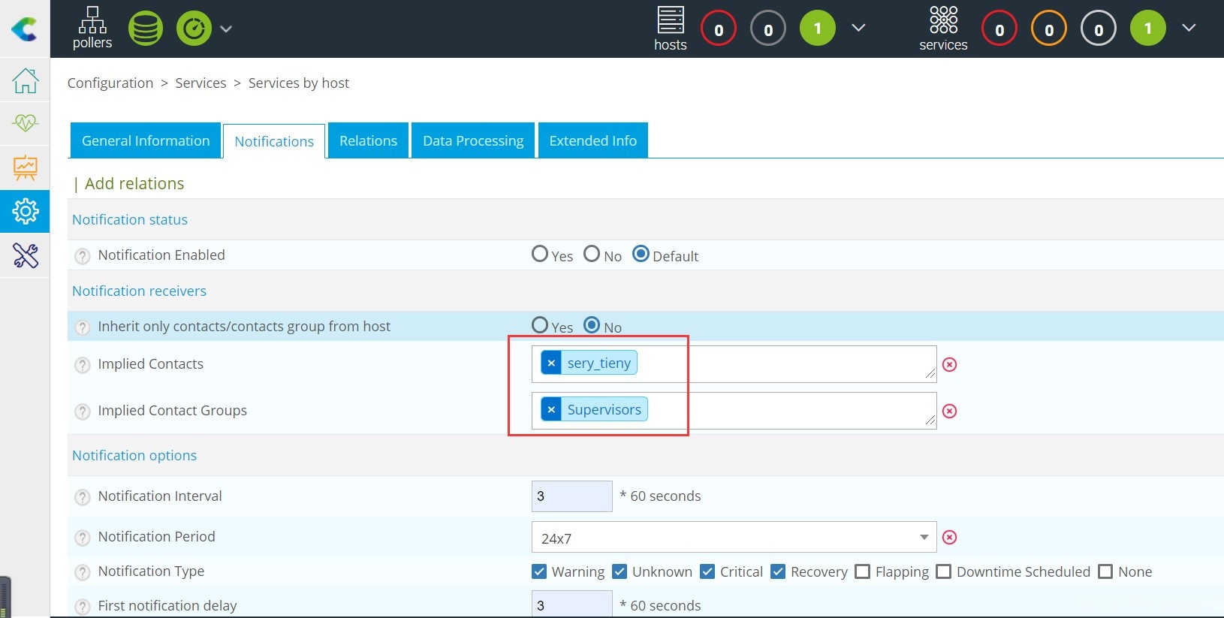Screen dimensions: 1224x618
Task: Show help for Inherit only contacts
Action: click(x=83, y=327)
